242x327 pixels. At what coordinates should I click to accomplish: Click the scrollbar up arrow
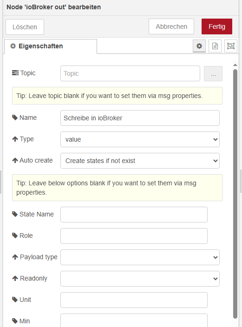235,65
